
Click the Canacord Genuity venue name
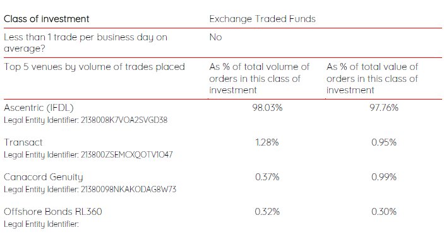[44, 177]
